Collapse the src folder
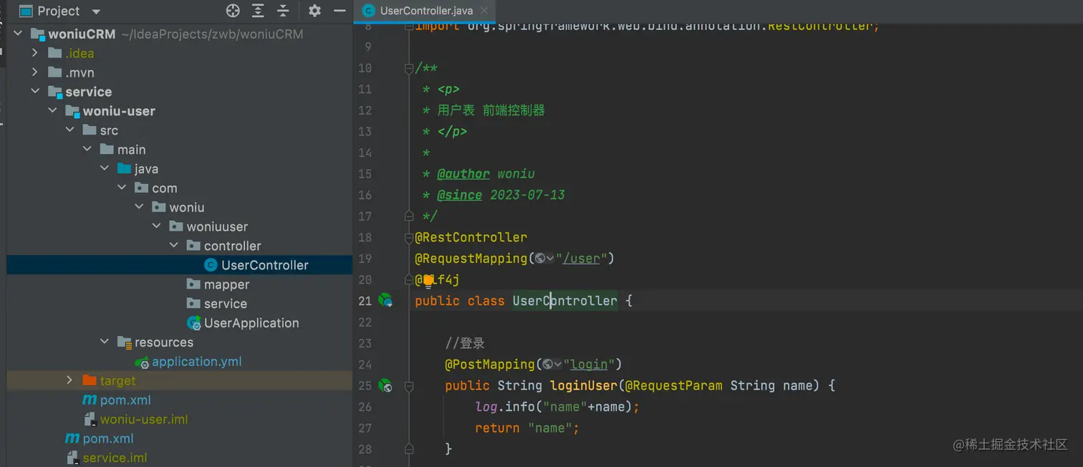This screenshot has height=467, width=1083. (x=69, y=130)
